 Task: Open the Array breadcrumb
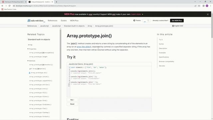click(90, 26)
